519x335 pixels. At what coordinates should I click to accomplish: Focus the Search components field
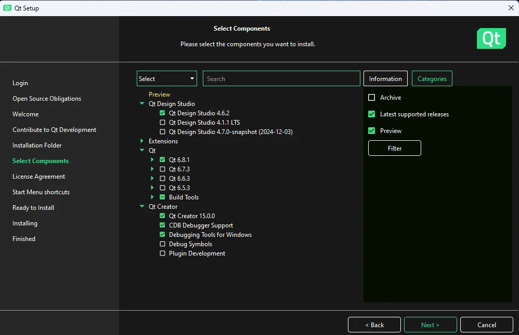[x=281, y=79]
